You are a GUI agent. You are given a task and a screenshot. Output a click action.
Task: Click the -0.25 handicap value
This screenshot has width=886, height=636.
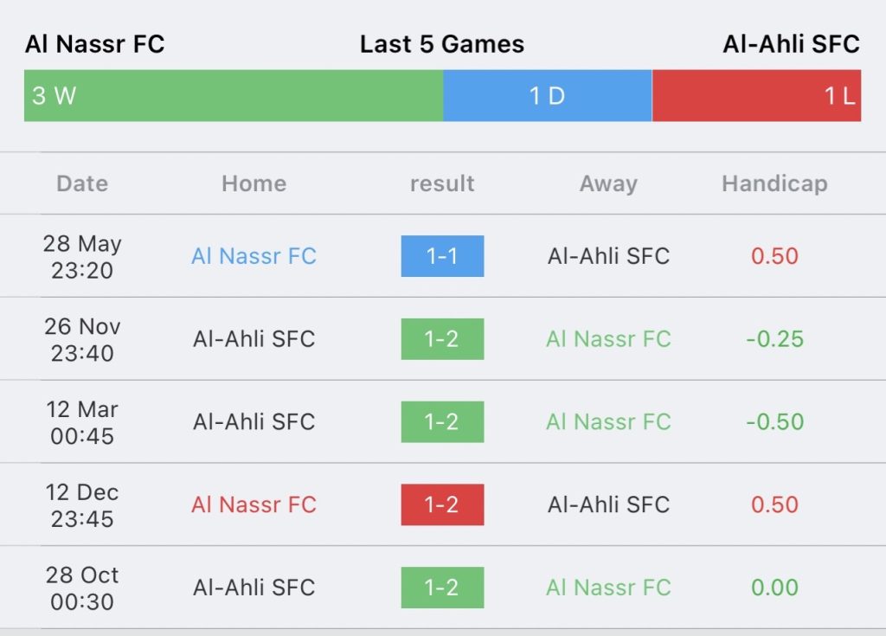[774, 339]
